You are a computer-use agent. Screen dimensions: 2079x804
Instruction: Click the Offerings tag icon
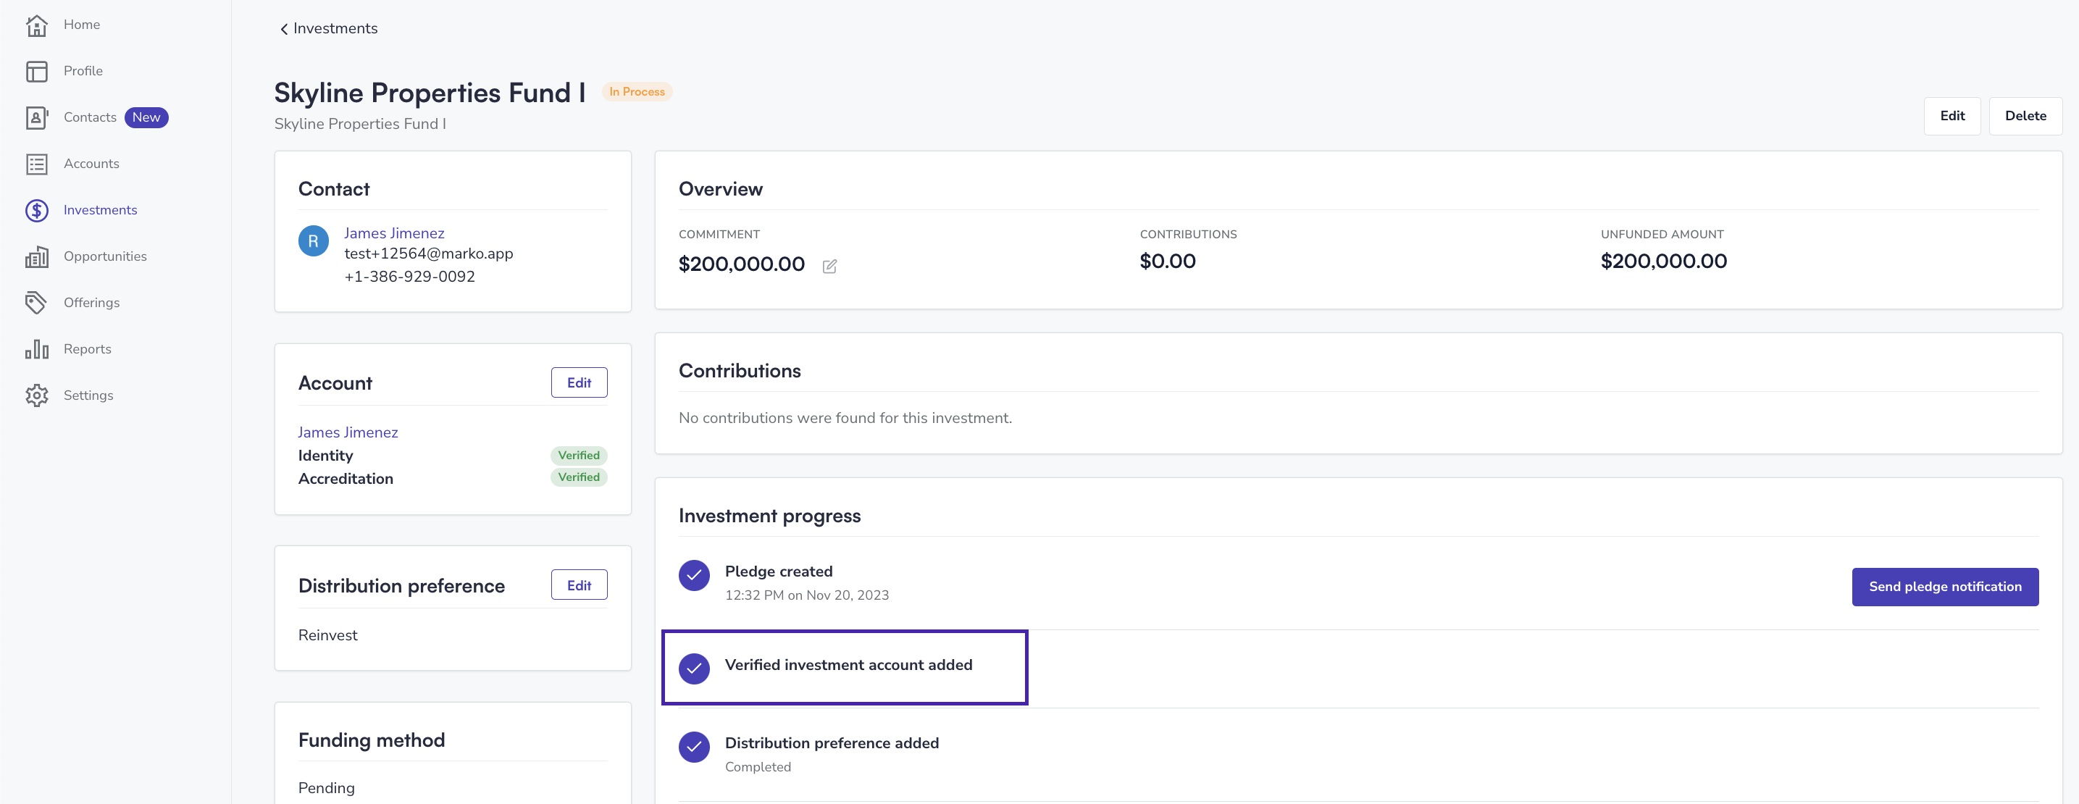(x=36, y=303)
